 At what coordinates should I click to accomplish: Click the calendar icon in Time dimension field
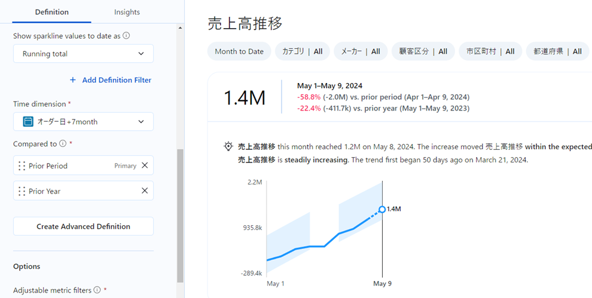click(x=28, y=122)
